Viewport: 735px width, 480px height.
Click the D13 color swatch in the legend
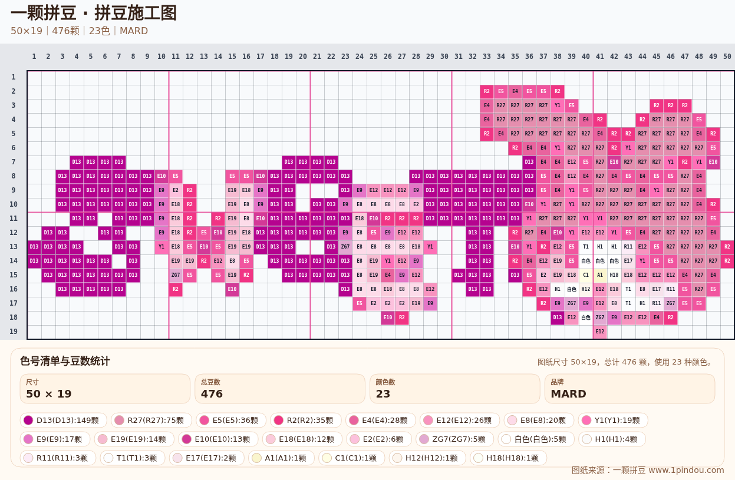click(x=28, y=421)
